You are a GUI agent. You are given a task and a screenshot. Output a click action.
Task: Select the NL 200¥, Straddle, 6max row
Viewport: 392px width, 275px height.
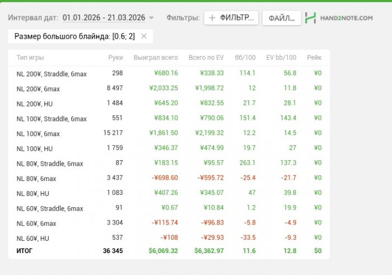click(x=52, y=73)
